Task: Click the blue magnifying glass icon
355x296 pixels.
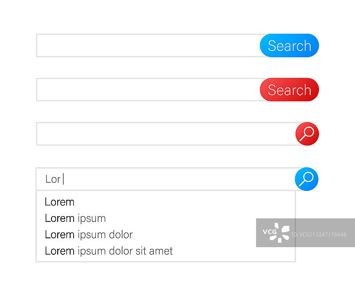Action: [x=307, y=179]
